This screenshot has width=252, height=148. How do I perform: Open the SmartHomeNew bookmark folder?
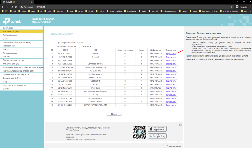(x=114, y=11)
